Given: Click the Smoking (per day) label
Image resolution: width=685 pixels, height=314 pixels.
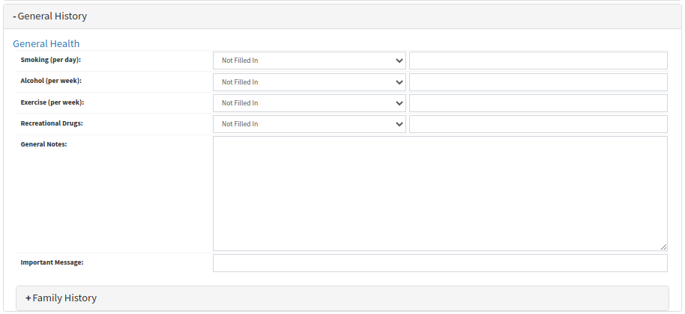Looking at the screenshot, I should point(50,59).
